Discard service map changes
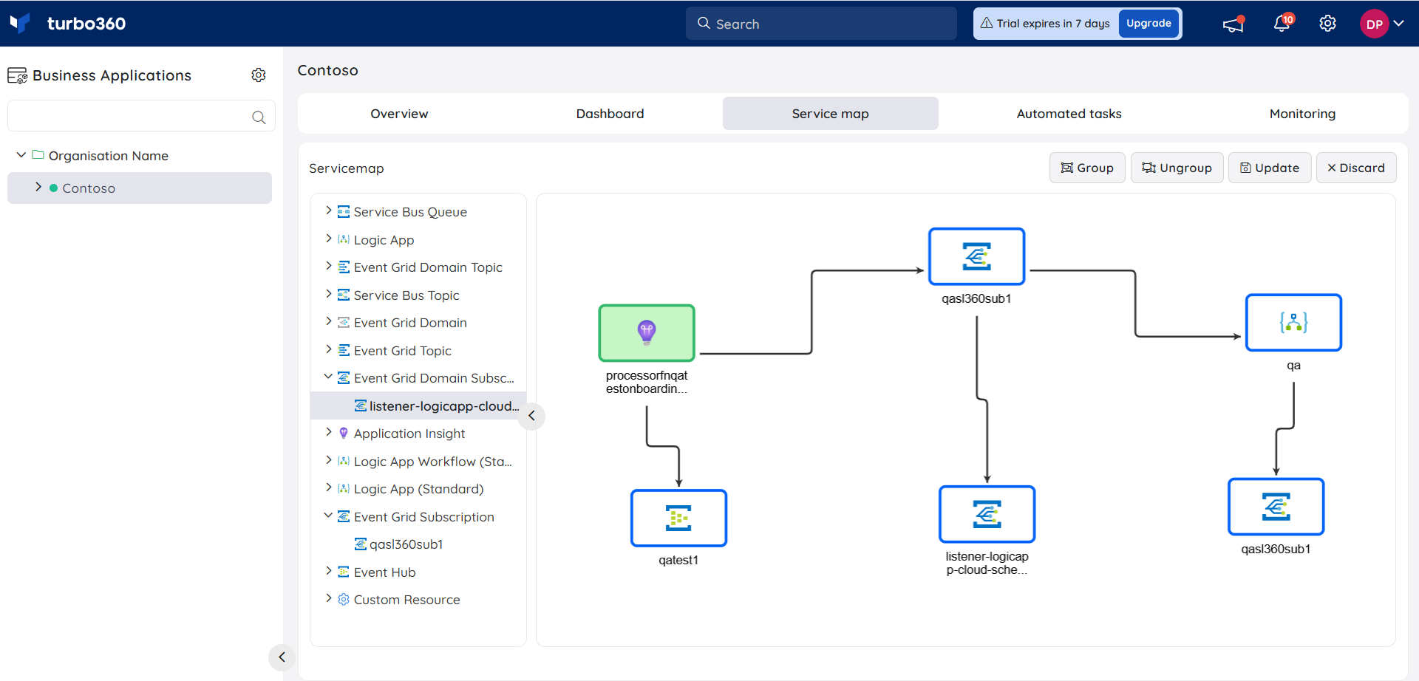Image resolution: width=1419 pixels, height=681 pixels. 1356,168
